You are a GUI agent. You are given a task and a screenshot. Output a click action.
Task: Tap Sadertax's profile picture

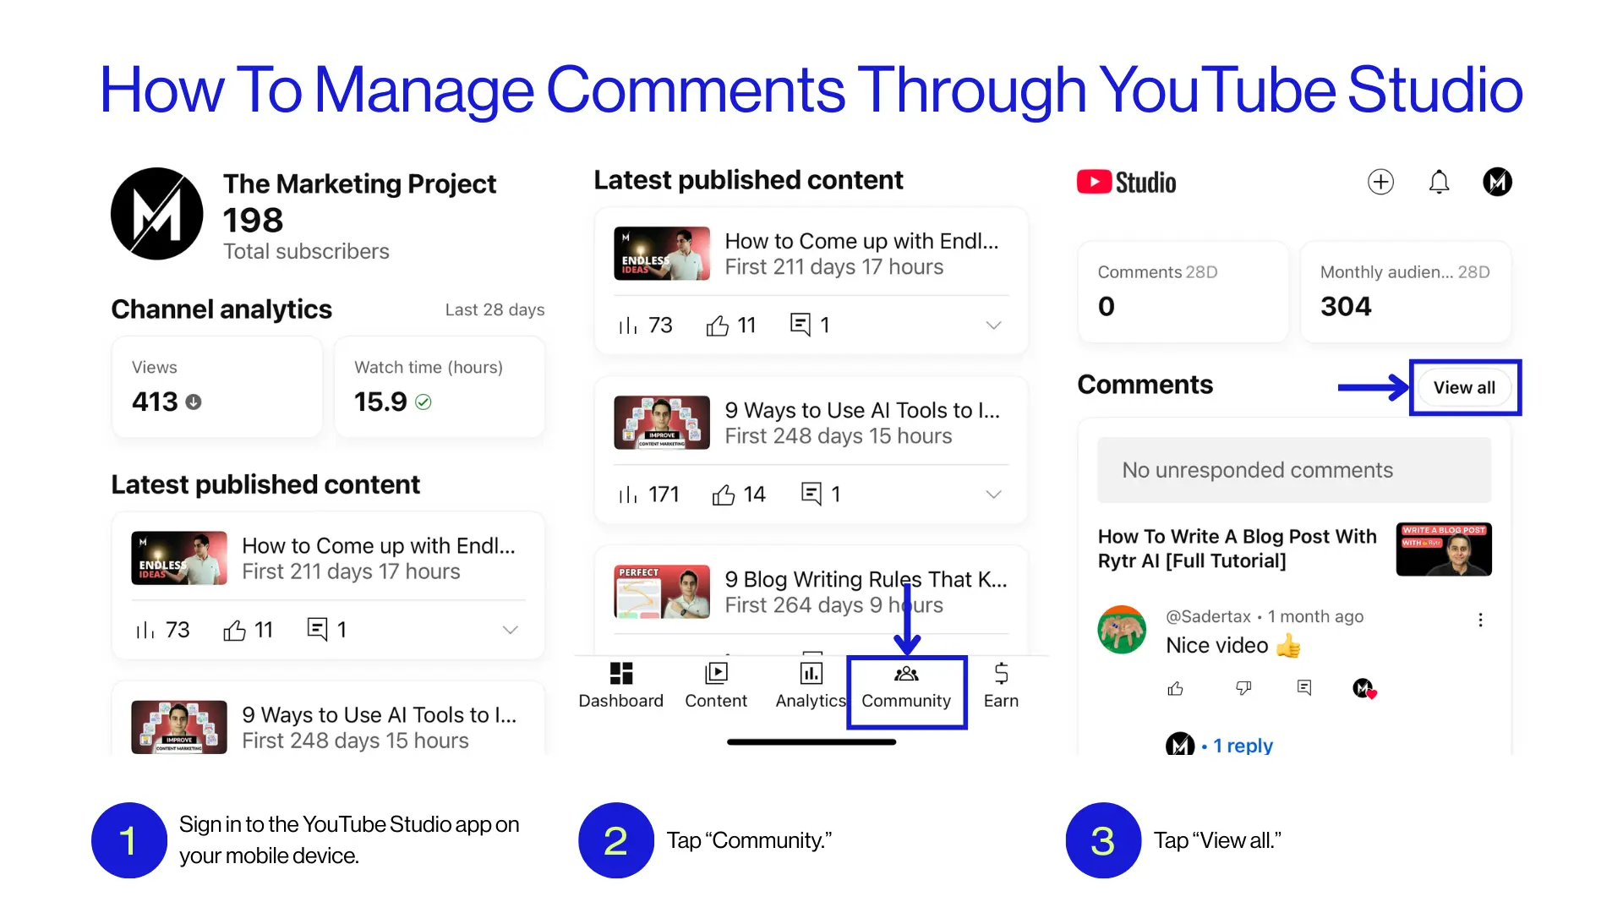click(1122, 630)
